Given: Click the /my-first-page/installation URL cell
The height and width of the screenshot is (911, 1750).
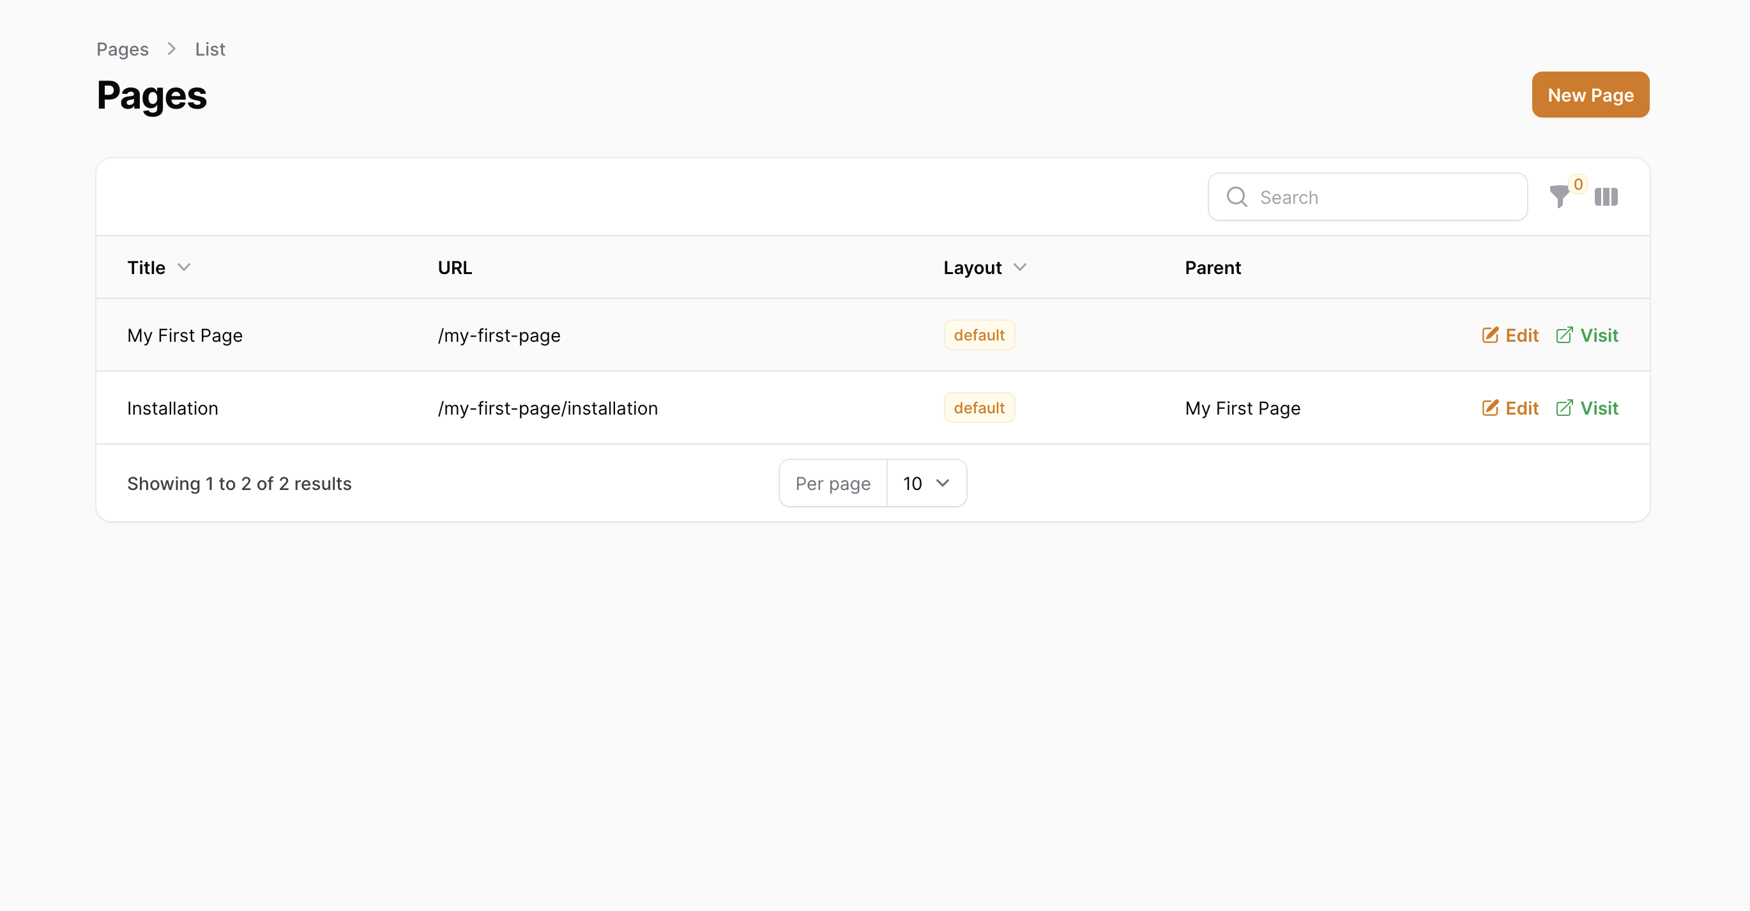Looking at the screenshot, I should 547,408.
